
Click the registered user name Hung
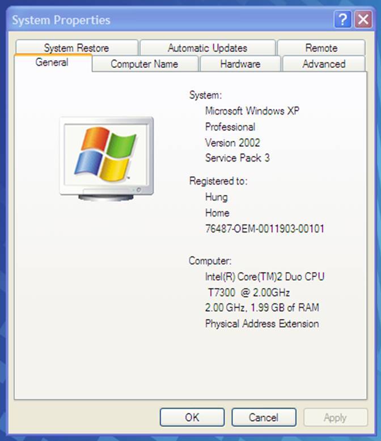click(x=217, y=197)
